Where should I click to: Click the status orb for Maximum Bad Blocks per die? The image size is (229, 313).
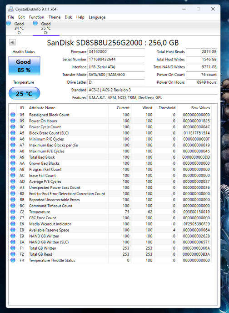[x=13, y=145]
